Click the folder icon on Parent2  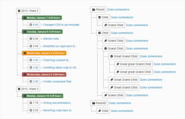[94, 103]
